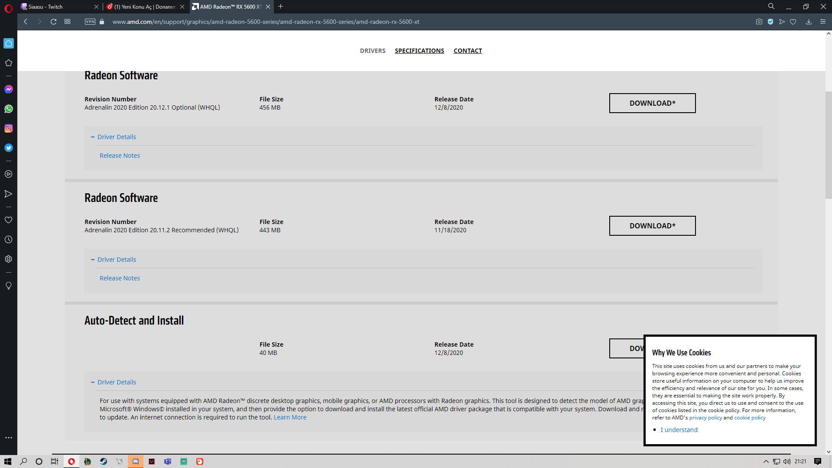Viewport: 832px width, 468px height.
Task: Open WhatsApp in sidebar
Action: 9,109
